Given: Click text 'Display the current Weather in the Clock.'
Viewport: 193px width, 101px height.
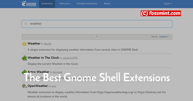Looking at the screenshot, I should point(53,64).
